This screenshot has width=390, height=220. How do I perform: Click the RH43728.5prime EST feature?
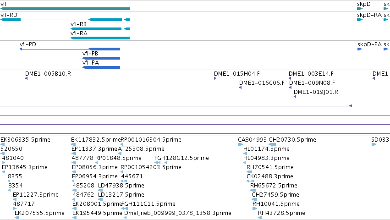pos(260,218)
